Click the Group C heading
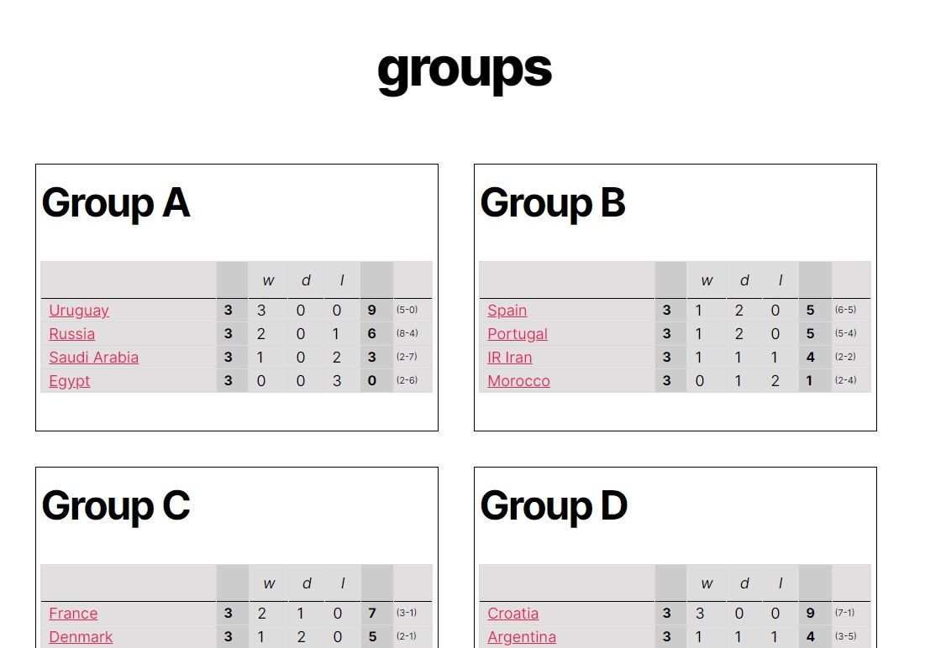 pos(116,506)
